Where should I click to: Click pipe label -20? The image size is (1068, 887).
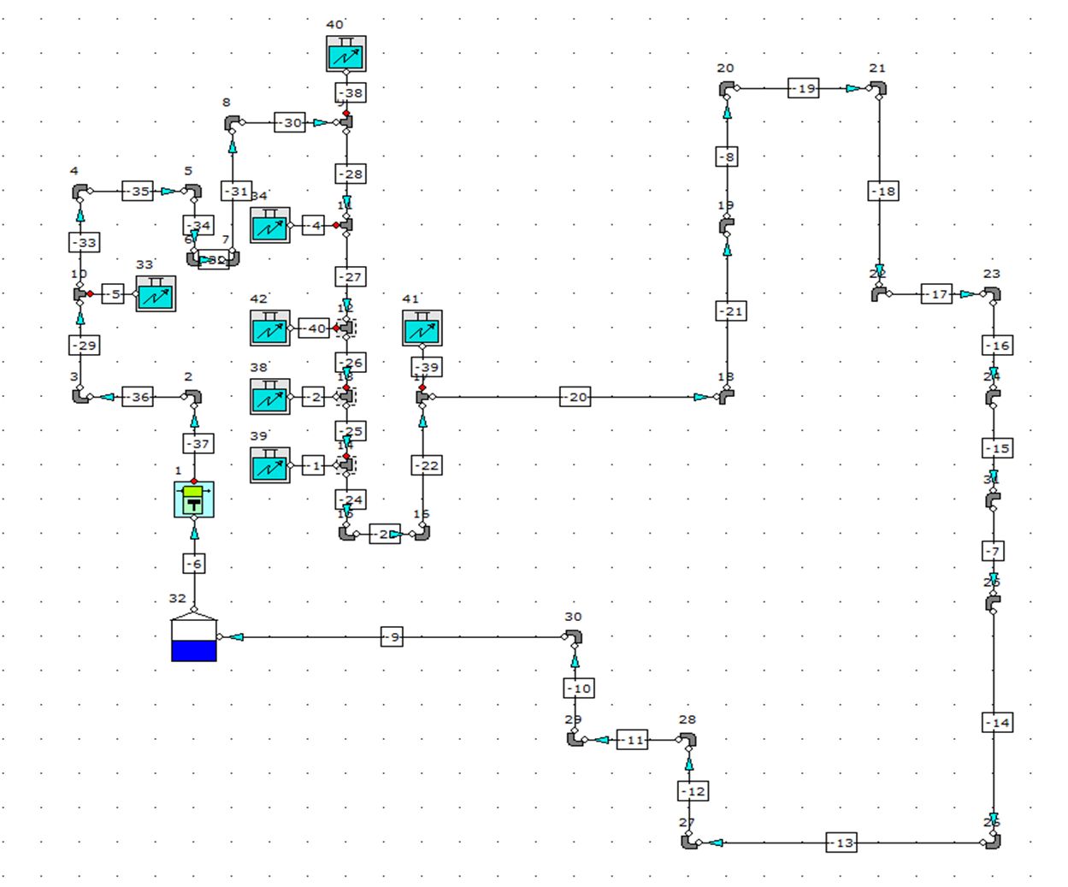pyautogui.click(x=575, y=396)
